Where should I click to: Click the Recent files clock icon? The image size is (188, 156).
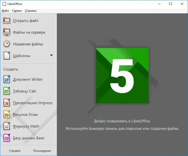click(x=7, y=44)
